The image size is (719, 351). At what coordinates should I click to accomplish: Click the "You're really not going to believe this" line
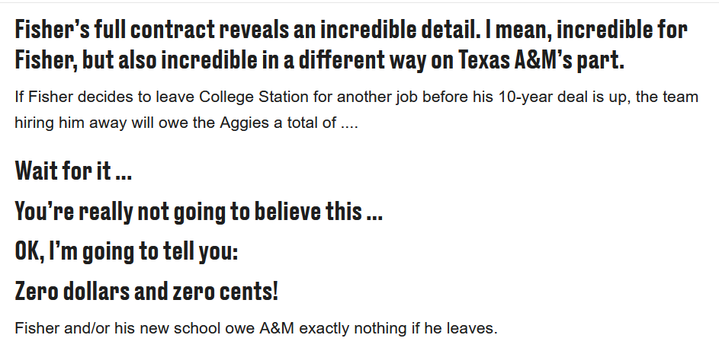tap(198, 211)
